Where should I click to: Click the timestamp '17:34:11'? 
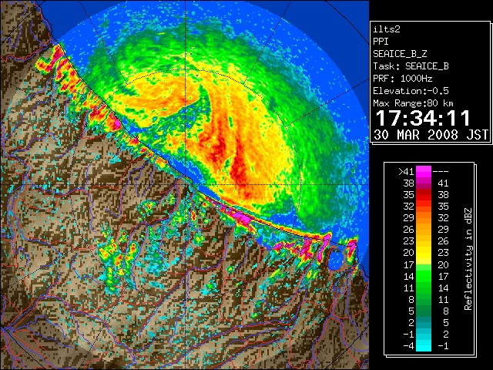pos(423,118)
